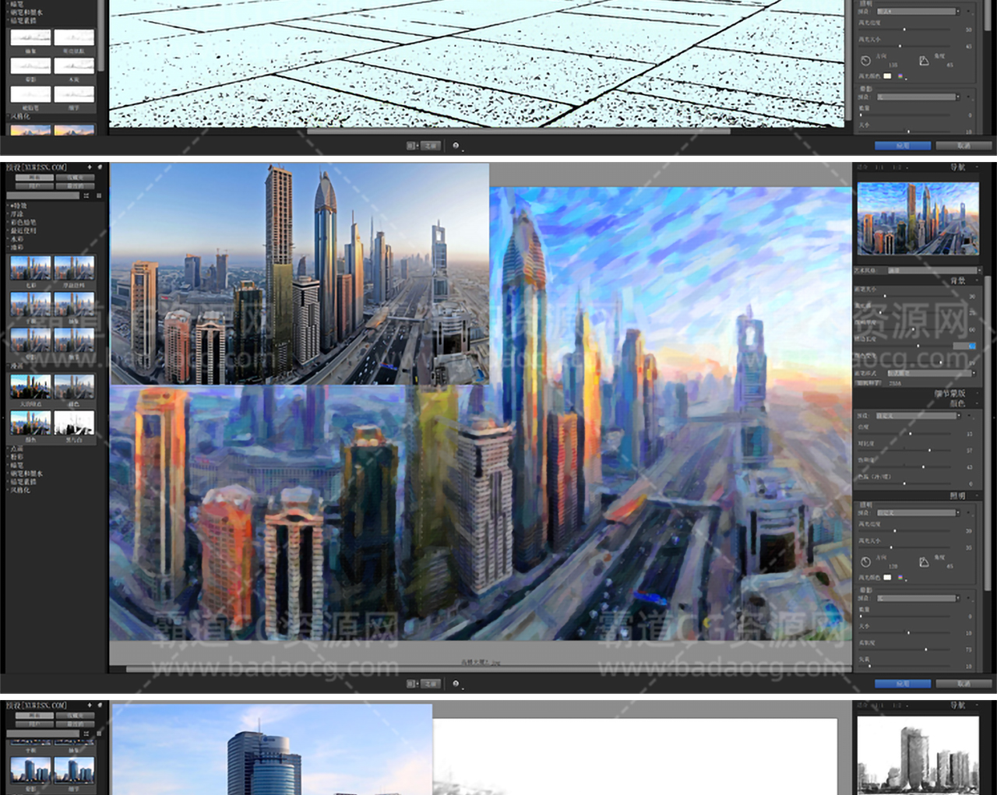Open the RGB color picker icon in middle window

tap(900, 578)
